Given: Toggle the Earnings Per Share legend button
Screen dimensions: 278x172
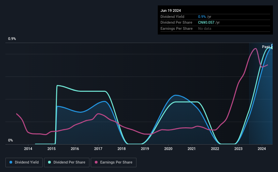Looking at the screenshot, I should [113, 163].
